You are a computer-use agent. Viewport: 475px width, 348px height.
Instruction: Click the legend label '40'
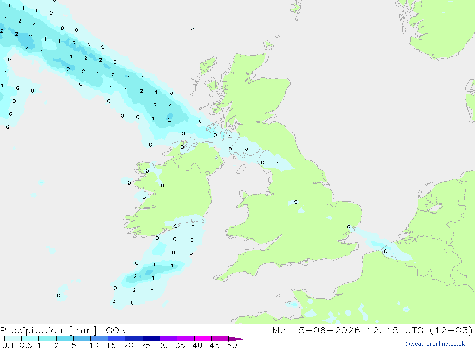198,345
